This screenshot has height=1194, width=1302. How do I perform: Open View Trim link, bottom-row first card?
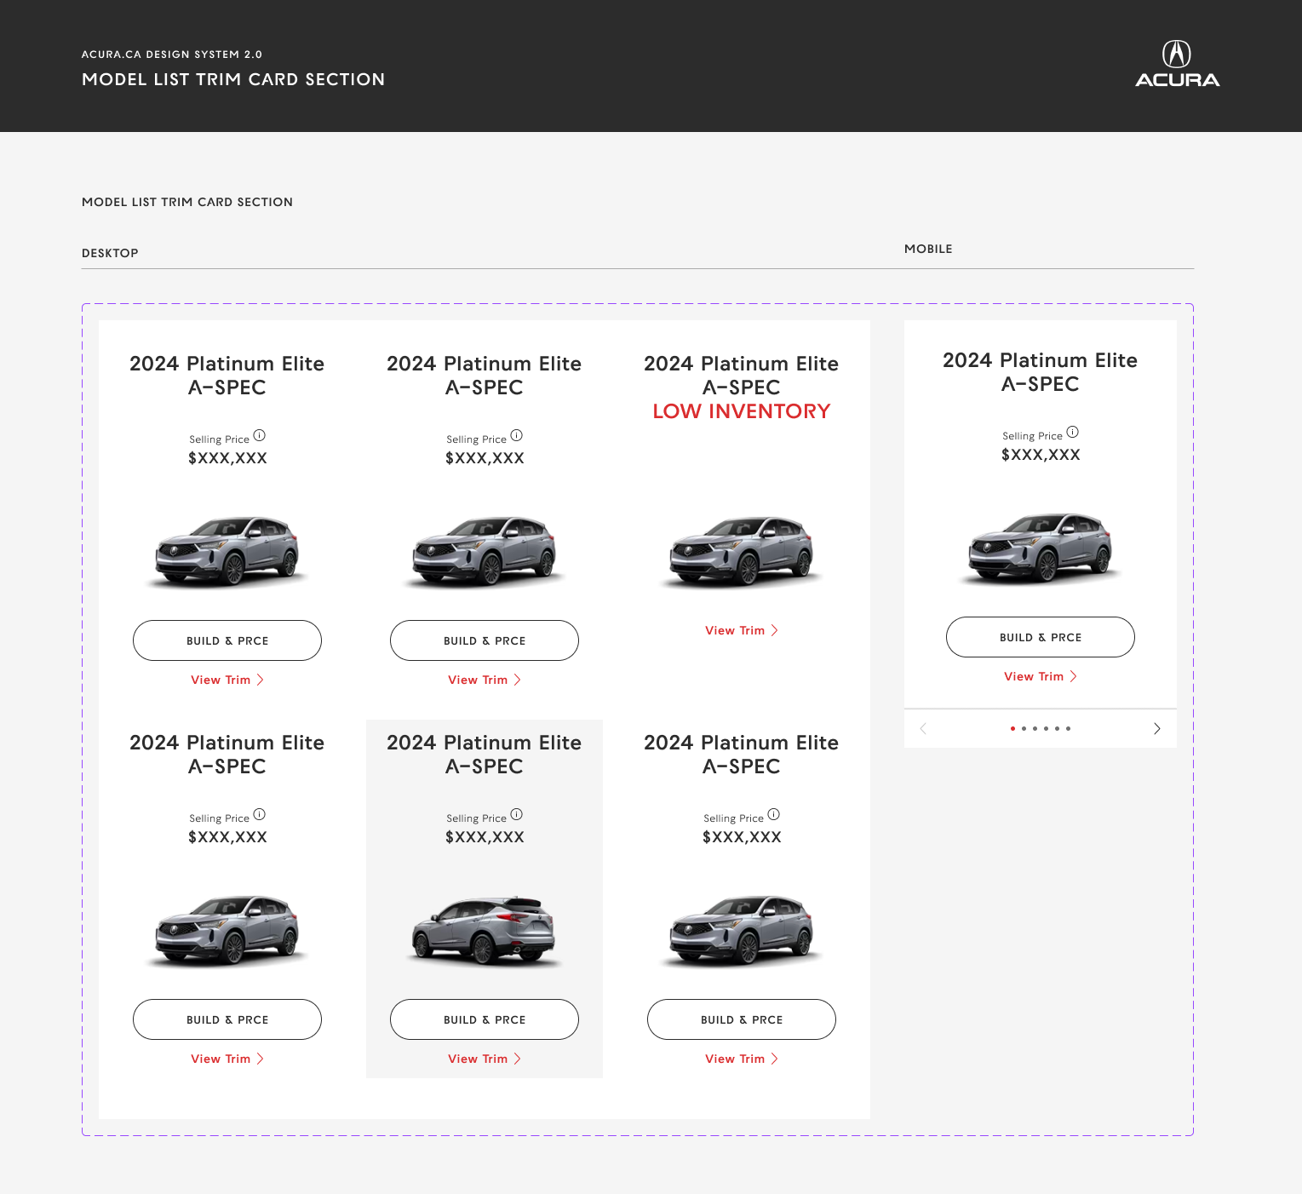coord(227,1059)
